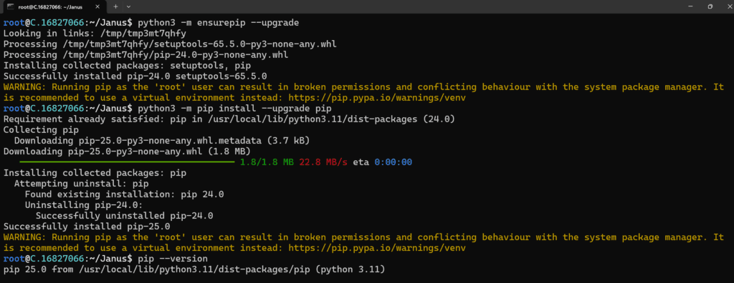
Task: Click the '1.8/1.8 MB' progress value
Action: (267, 162)
